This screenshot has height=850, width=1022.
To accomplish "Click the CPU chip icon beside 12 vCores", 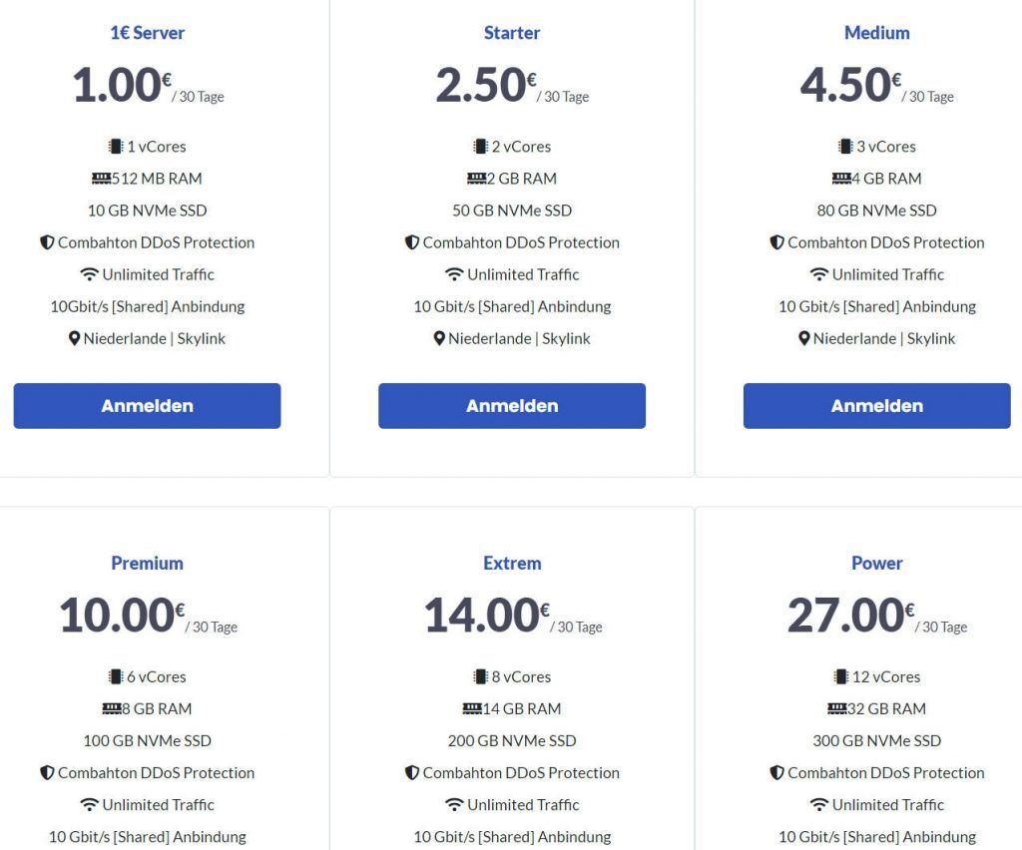I will pyautogui.click(x=840, y=676).
